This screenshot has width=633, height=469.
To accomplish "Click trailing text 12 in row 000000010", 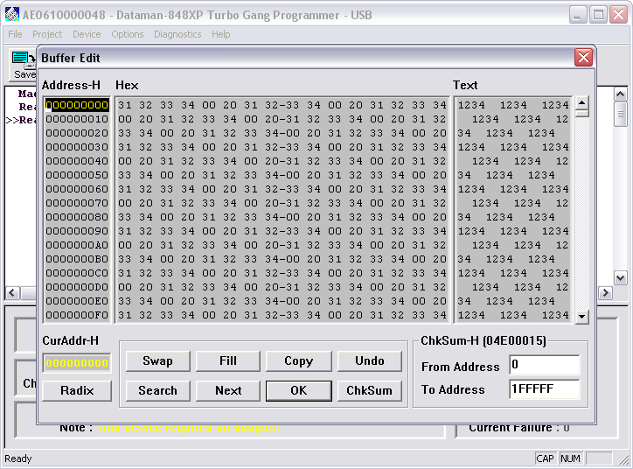I will coord(561,119).
